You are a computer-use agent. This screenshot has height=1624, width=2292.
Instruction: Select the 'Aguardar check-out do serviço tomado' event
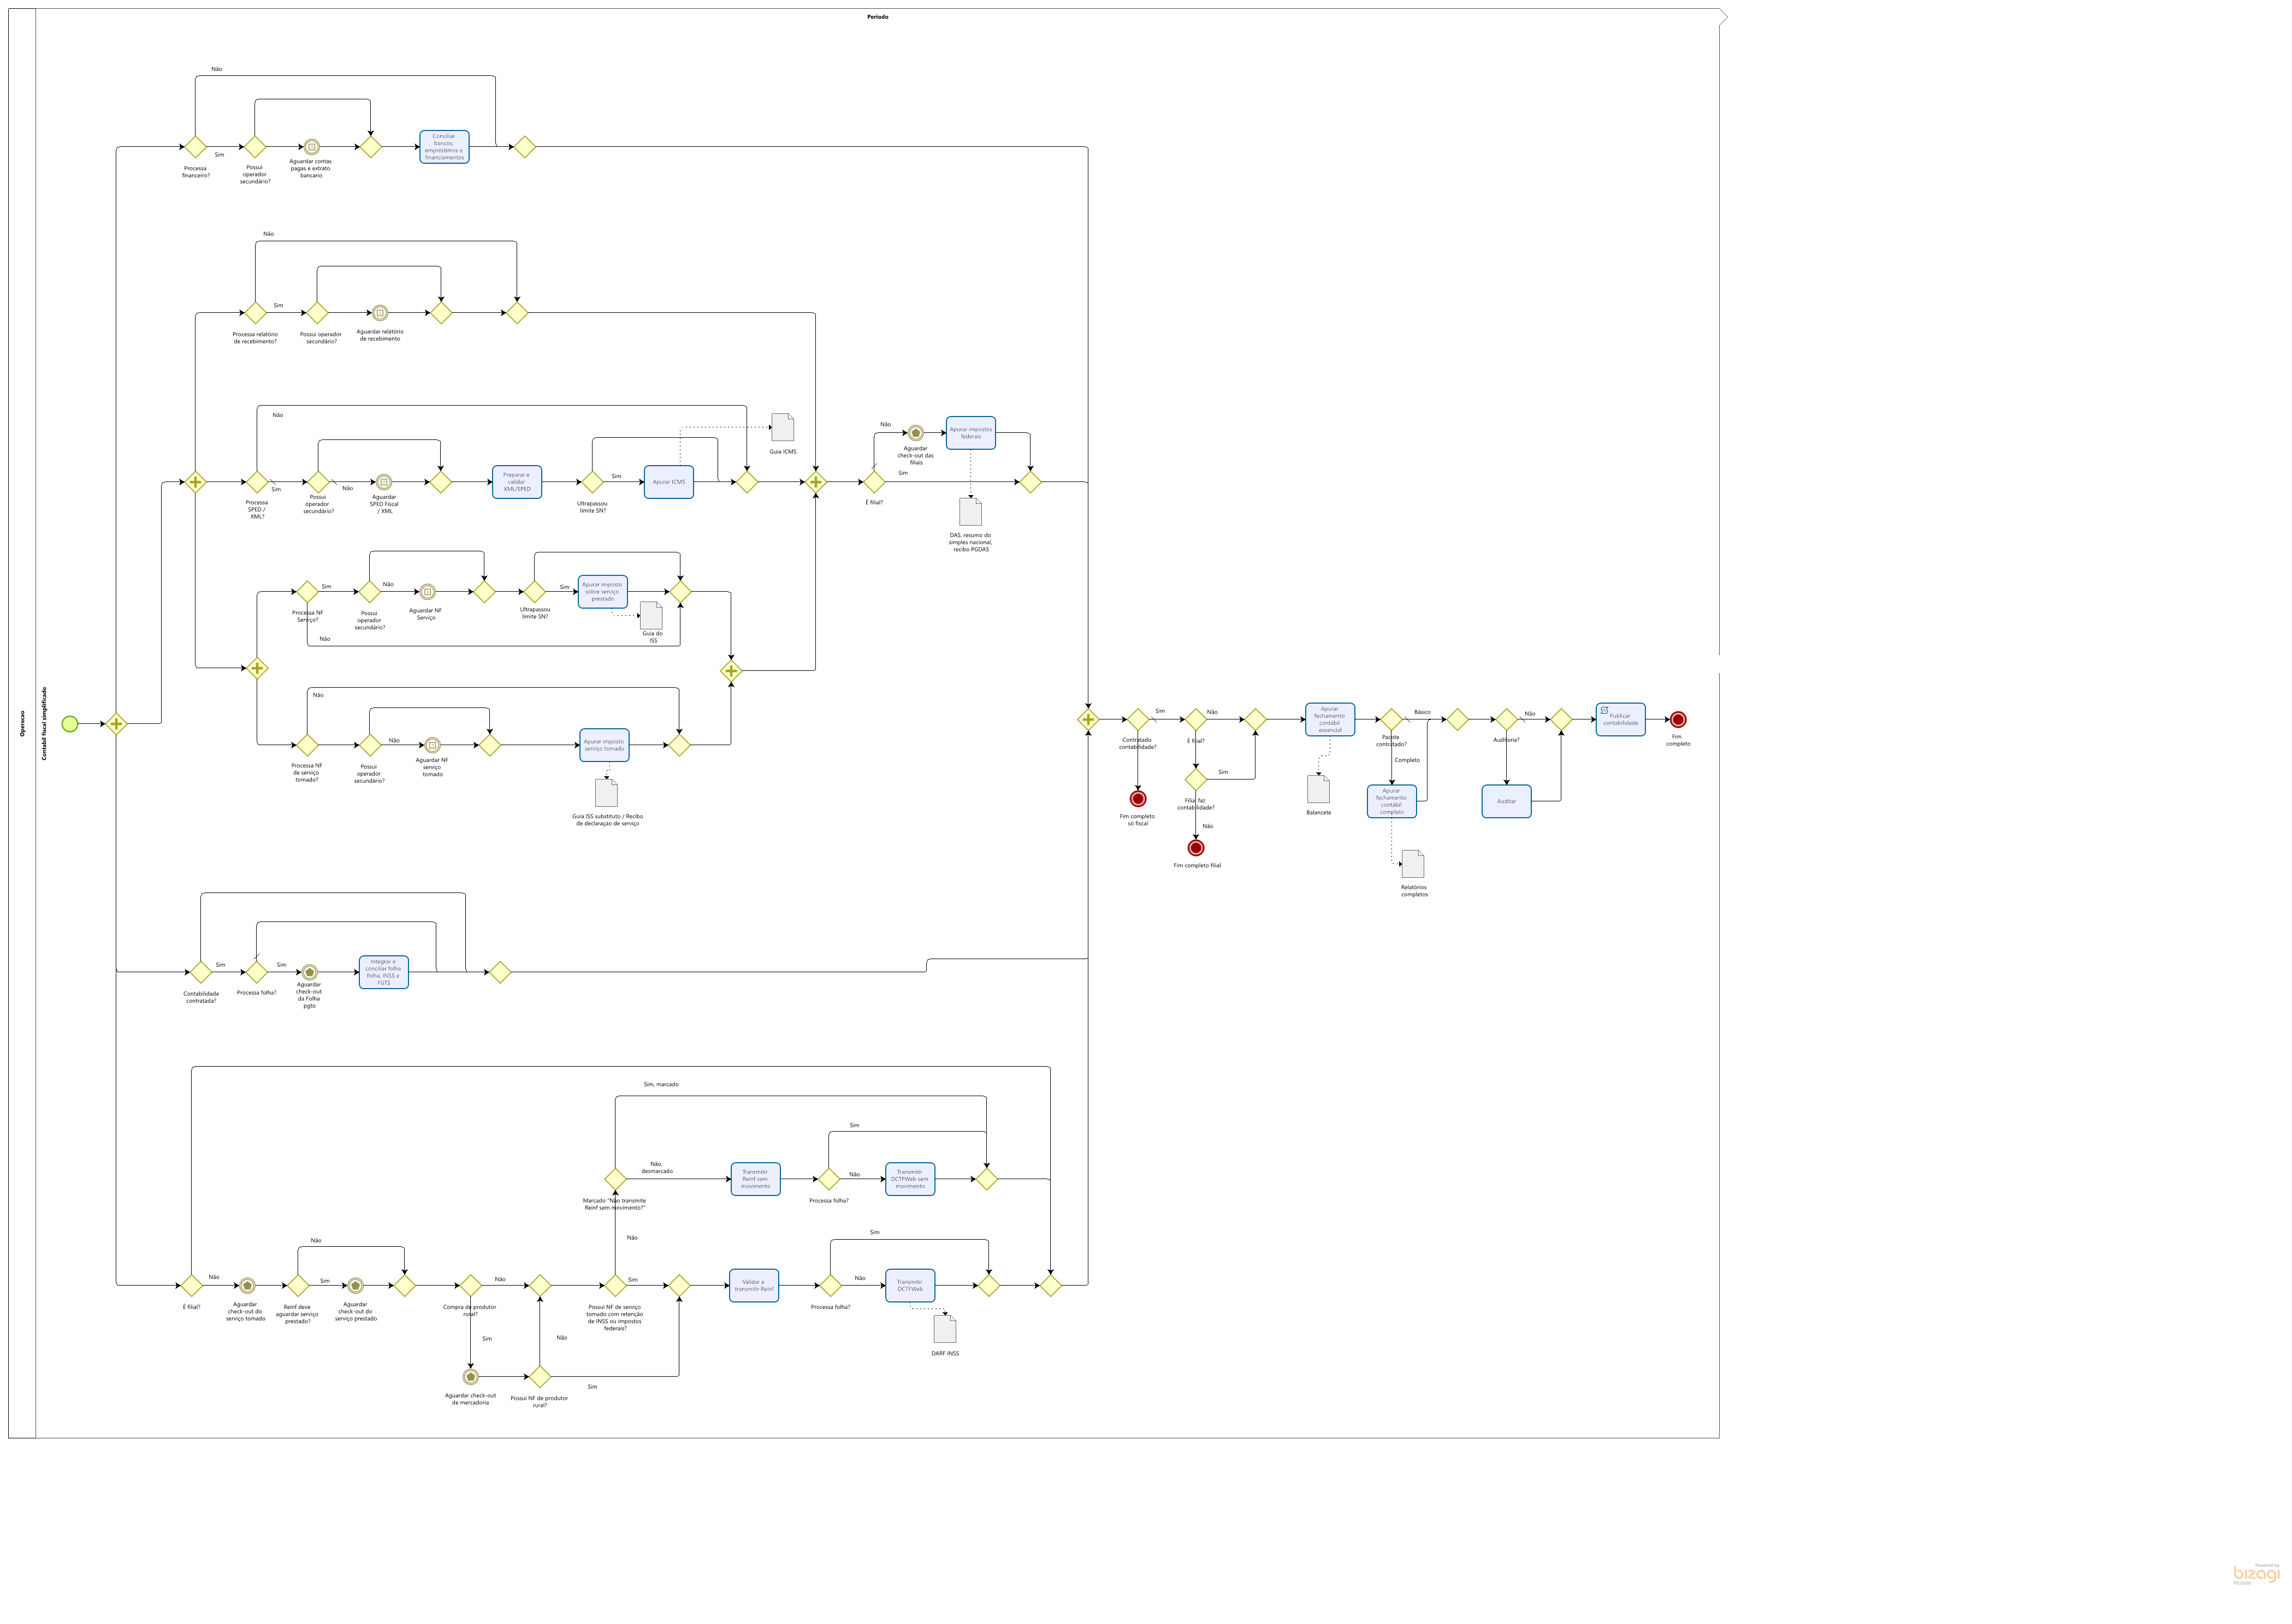pos(247,1286)
